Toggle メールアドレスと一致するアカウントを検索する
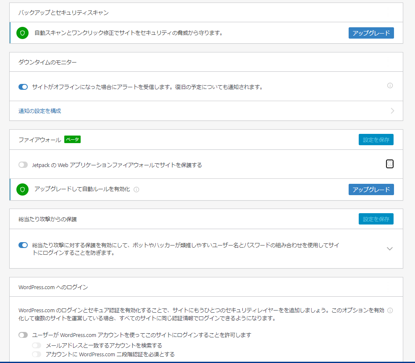The image size is (415, 363). point(37,345)
